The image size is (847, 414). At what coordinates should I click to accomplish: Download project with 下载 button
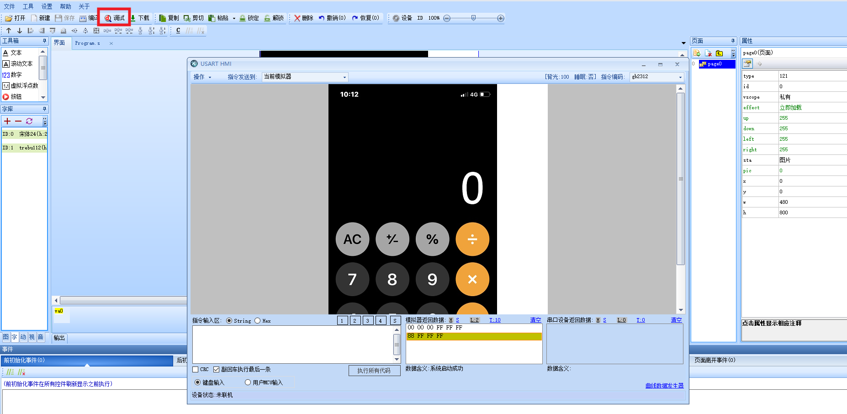[140, 18]
